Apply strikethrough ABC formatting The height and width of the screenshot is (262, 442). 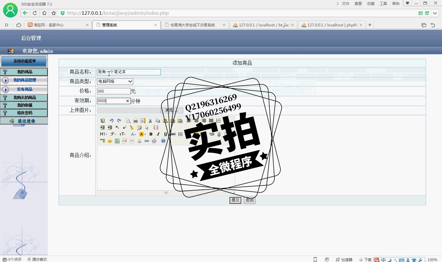[173, 134]
